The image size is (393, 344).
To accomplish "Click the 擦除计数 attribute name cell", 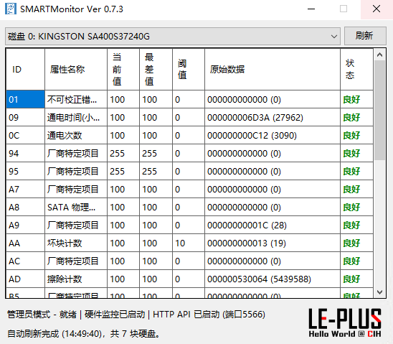I will click(76, 279).
